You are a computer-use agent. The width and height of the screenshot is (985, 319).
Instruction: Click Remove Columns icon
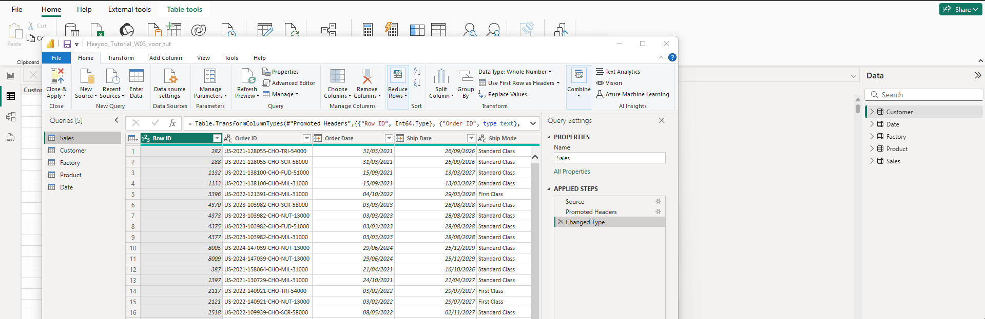pos(367,76)
